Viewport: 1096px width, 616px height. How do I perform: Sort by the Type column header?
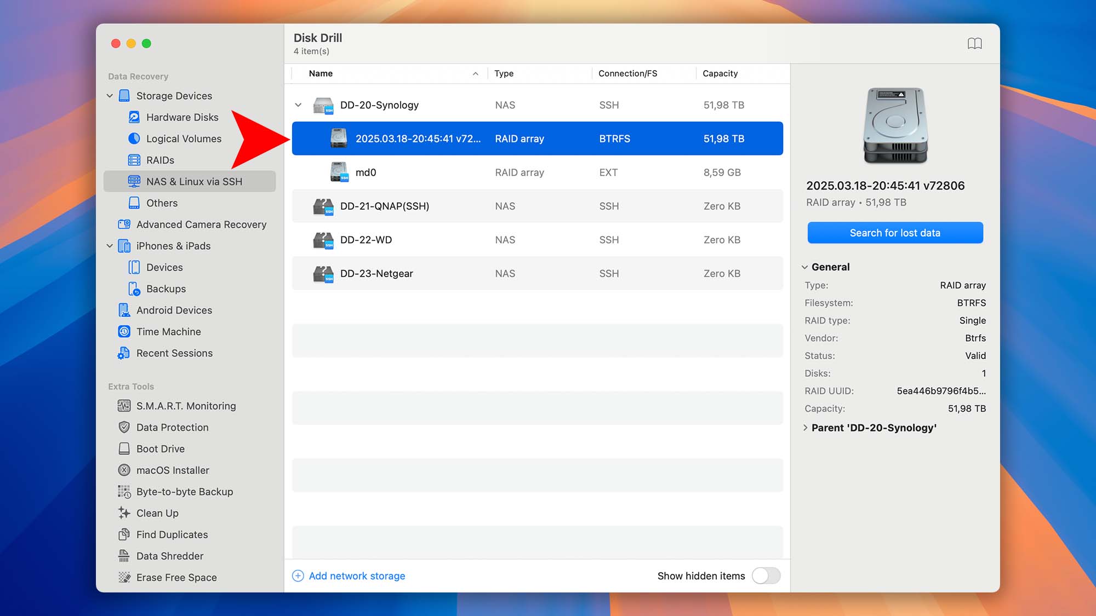[504, 73]
